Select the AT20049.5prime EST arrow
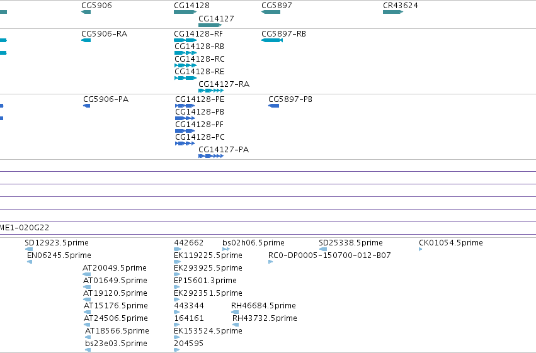Viewport: 536px width, 353px height. click(87, 274)
